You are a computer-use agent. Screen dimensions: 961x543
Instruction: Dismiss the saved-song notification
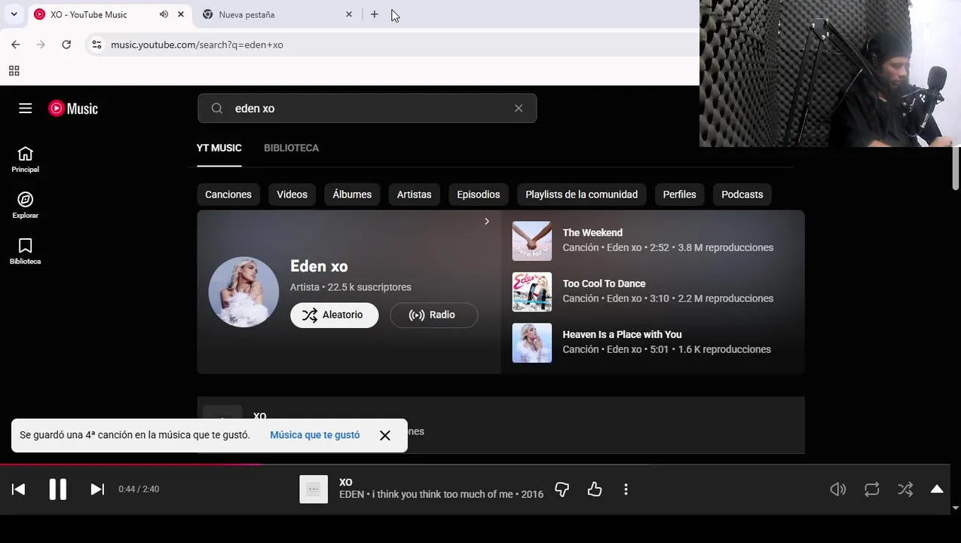385,435
